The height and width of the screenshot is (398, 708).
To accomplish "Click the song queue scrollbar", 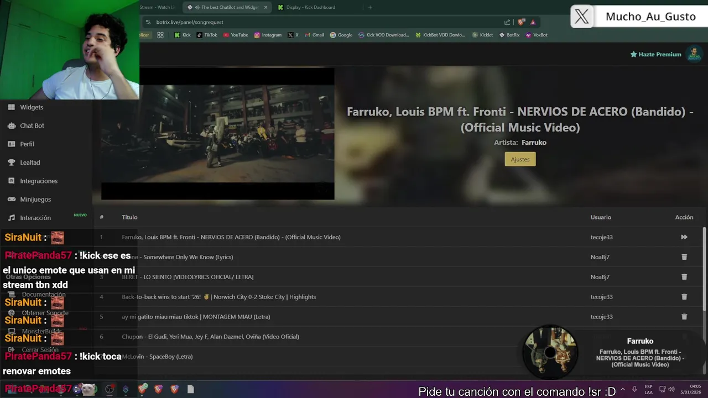I will [x=704, y=268].
